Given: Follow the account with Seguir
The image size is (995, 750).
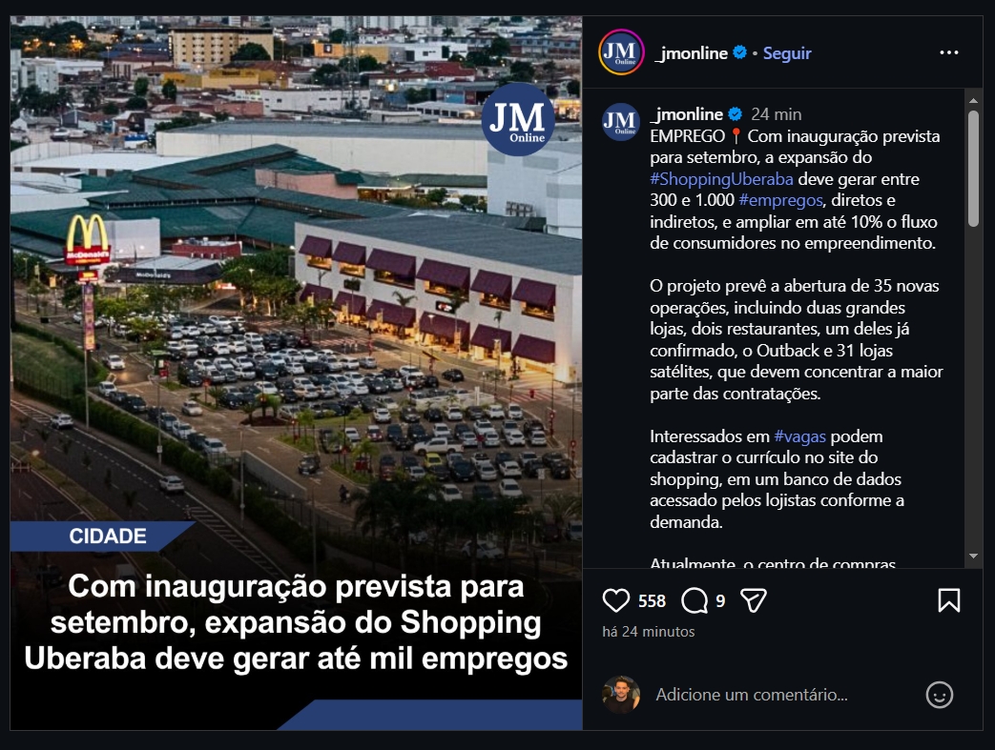Looking at the screenshot, I should [x=787, y=53].
